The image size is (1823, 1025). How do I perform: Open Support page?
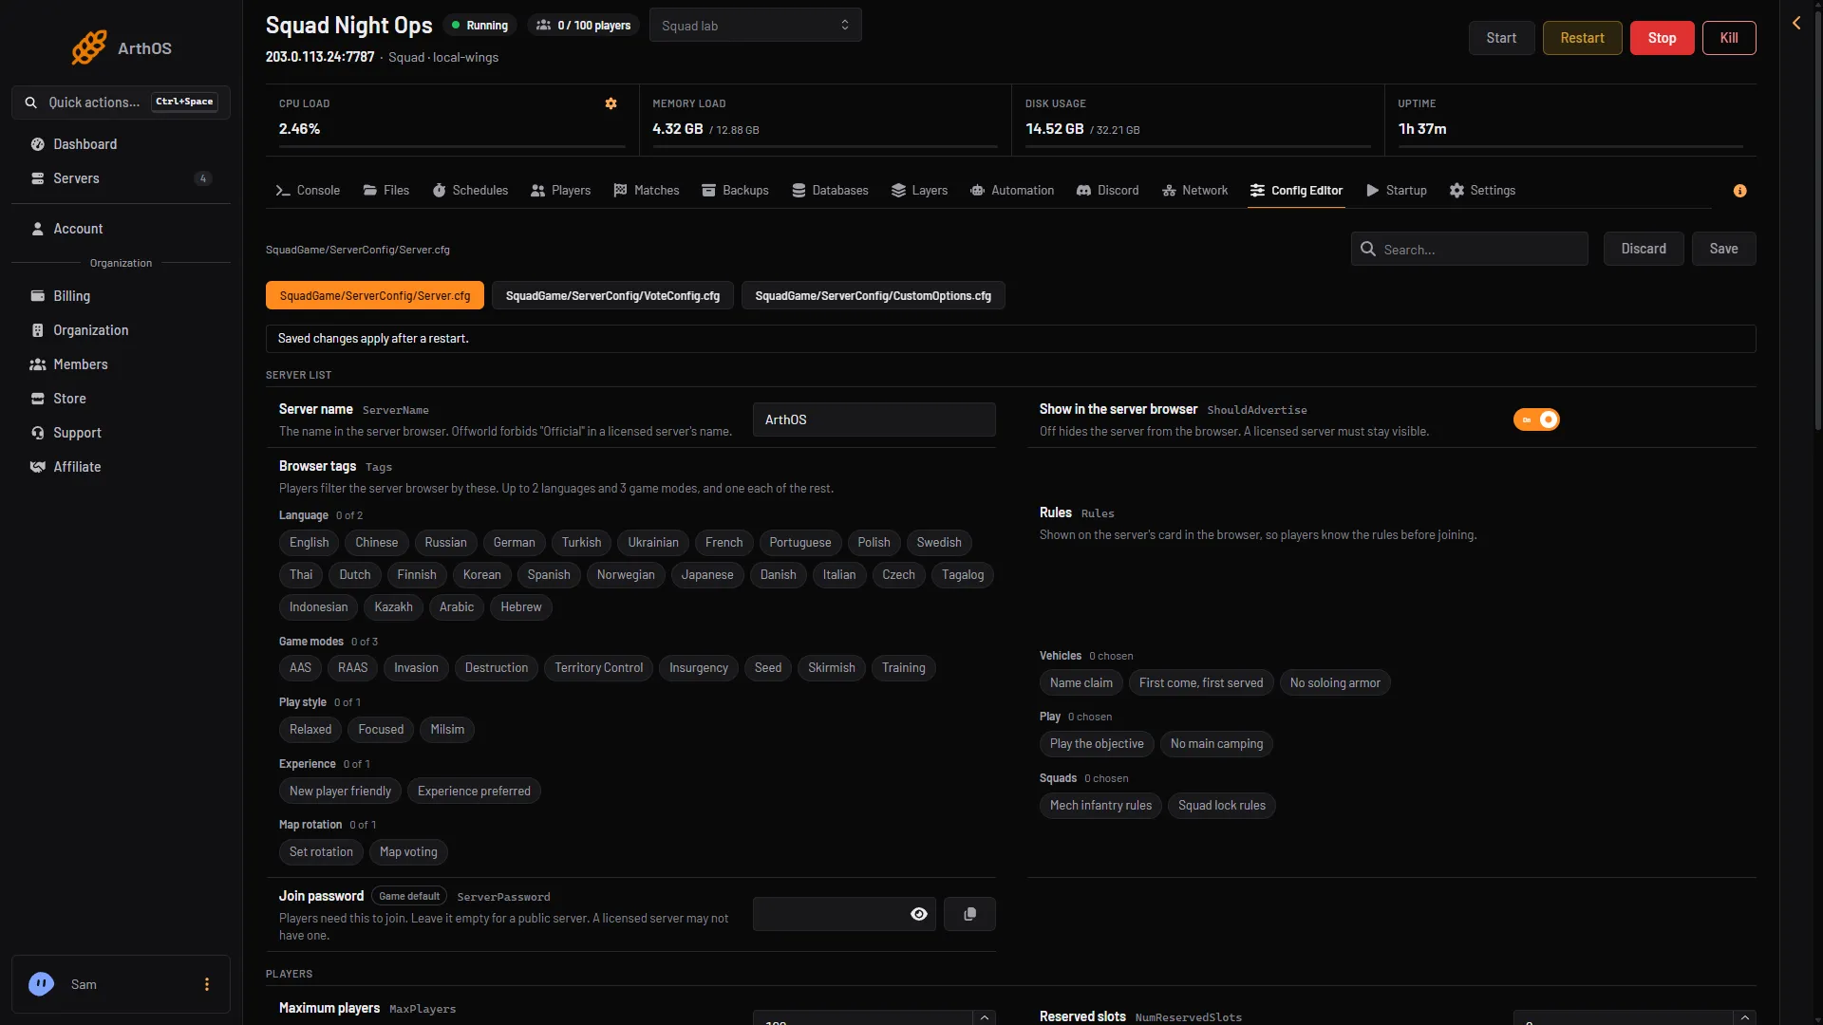click(121, 433)
